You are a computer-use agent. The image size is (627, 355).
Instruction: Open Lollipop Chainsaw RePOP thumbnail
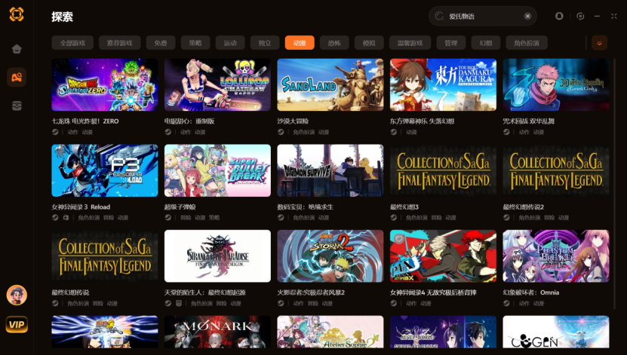(x=217, y=84)
